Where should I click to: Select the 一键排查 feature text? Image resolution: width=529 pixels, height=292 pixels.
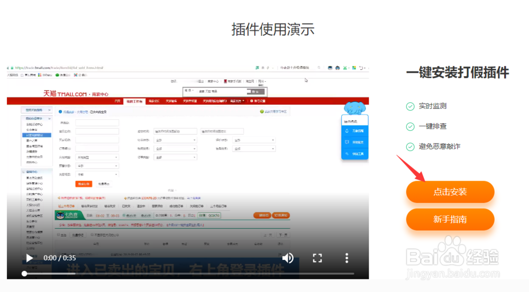tap(433, 126)
